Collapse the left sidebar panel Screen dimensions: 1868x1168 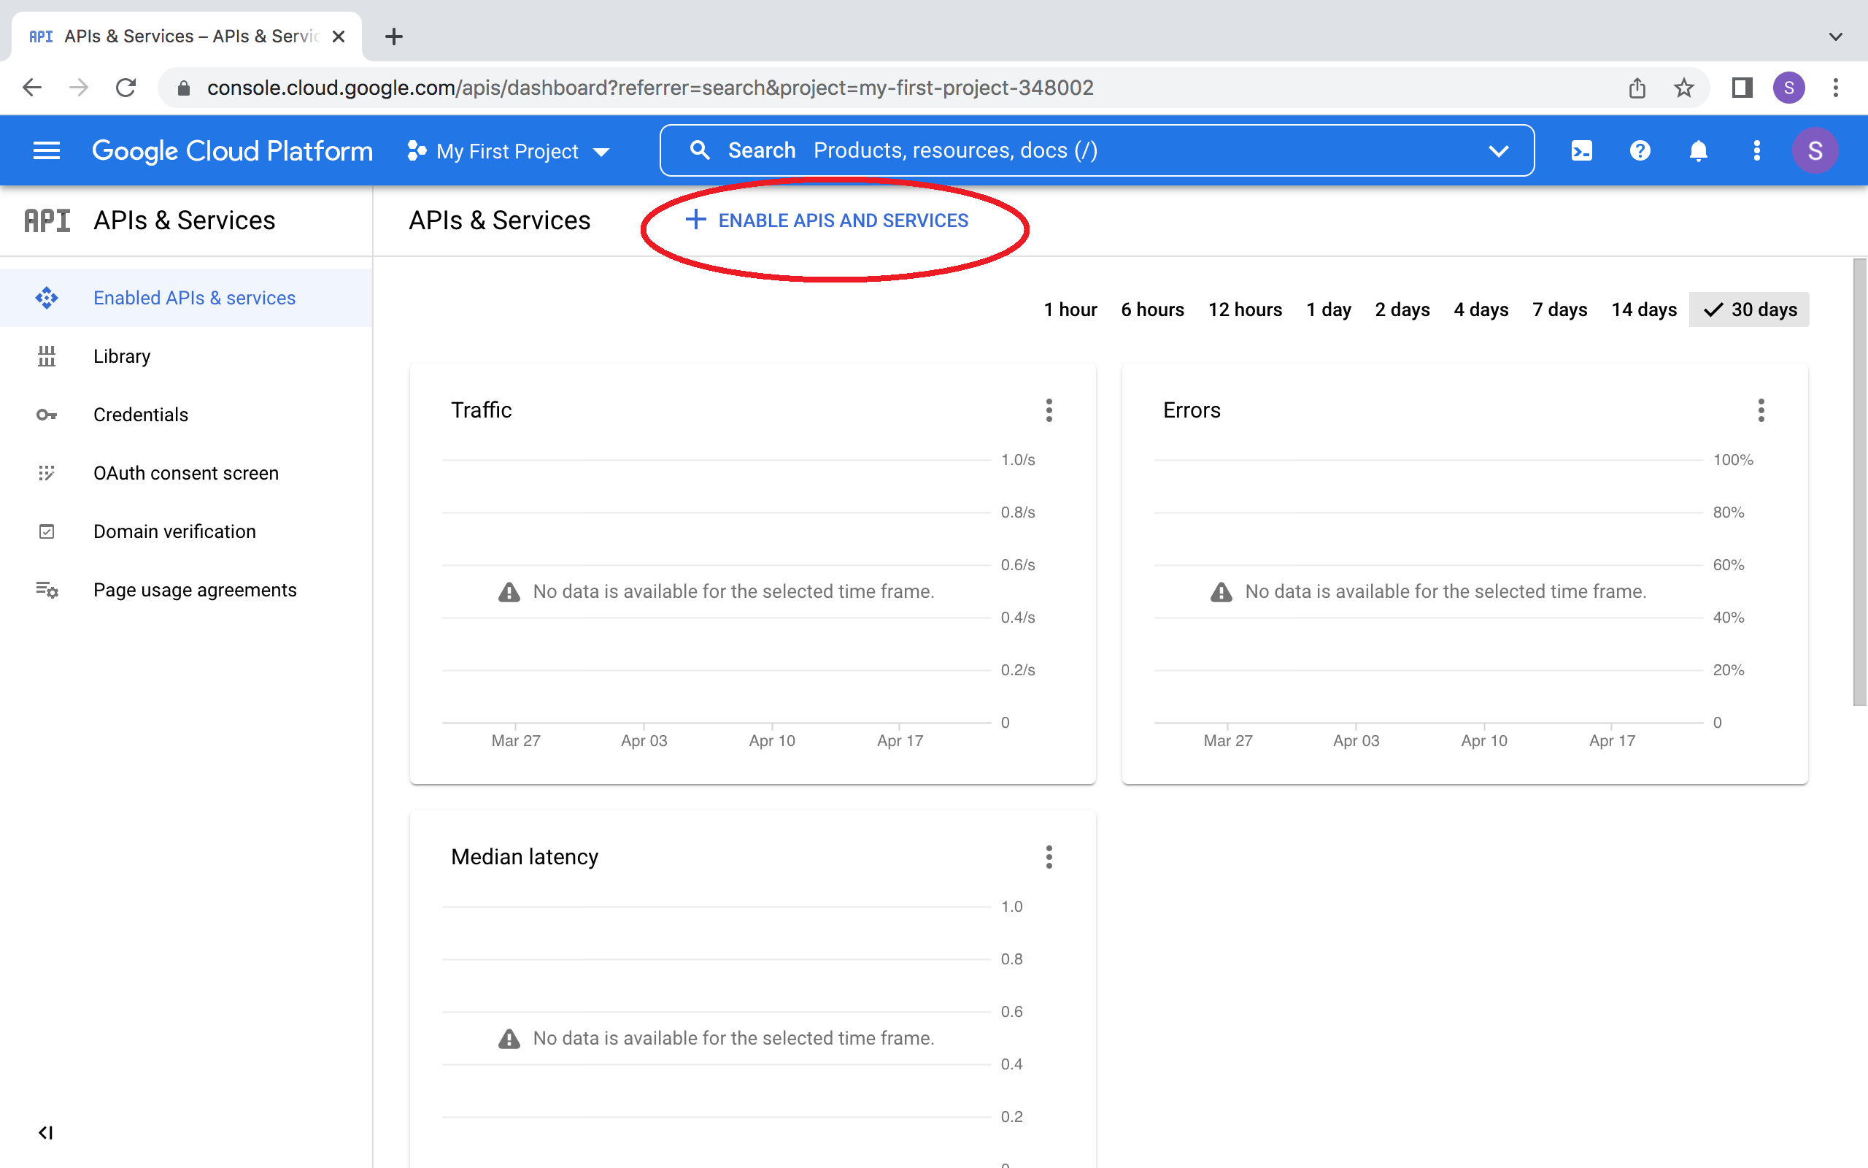point(45,1132)
